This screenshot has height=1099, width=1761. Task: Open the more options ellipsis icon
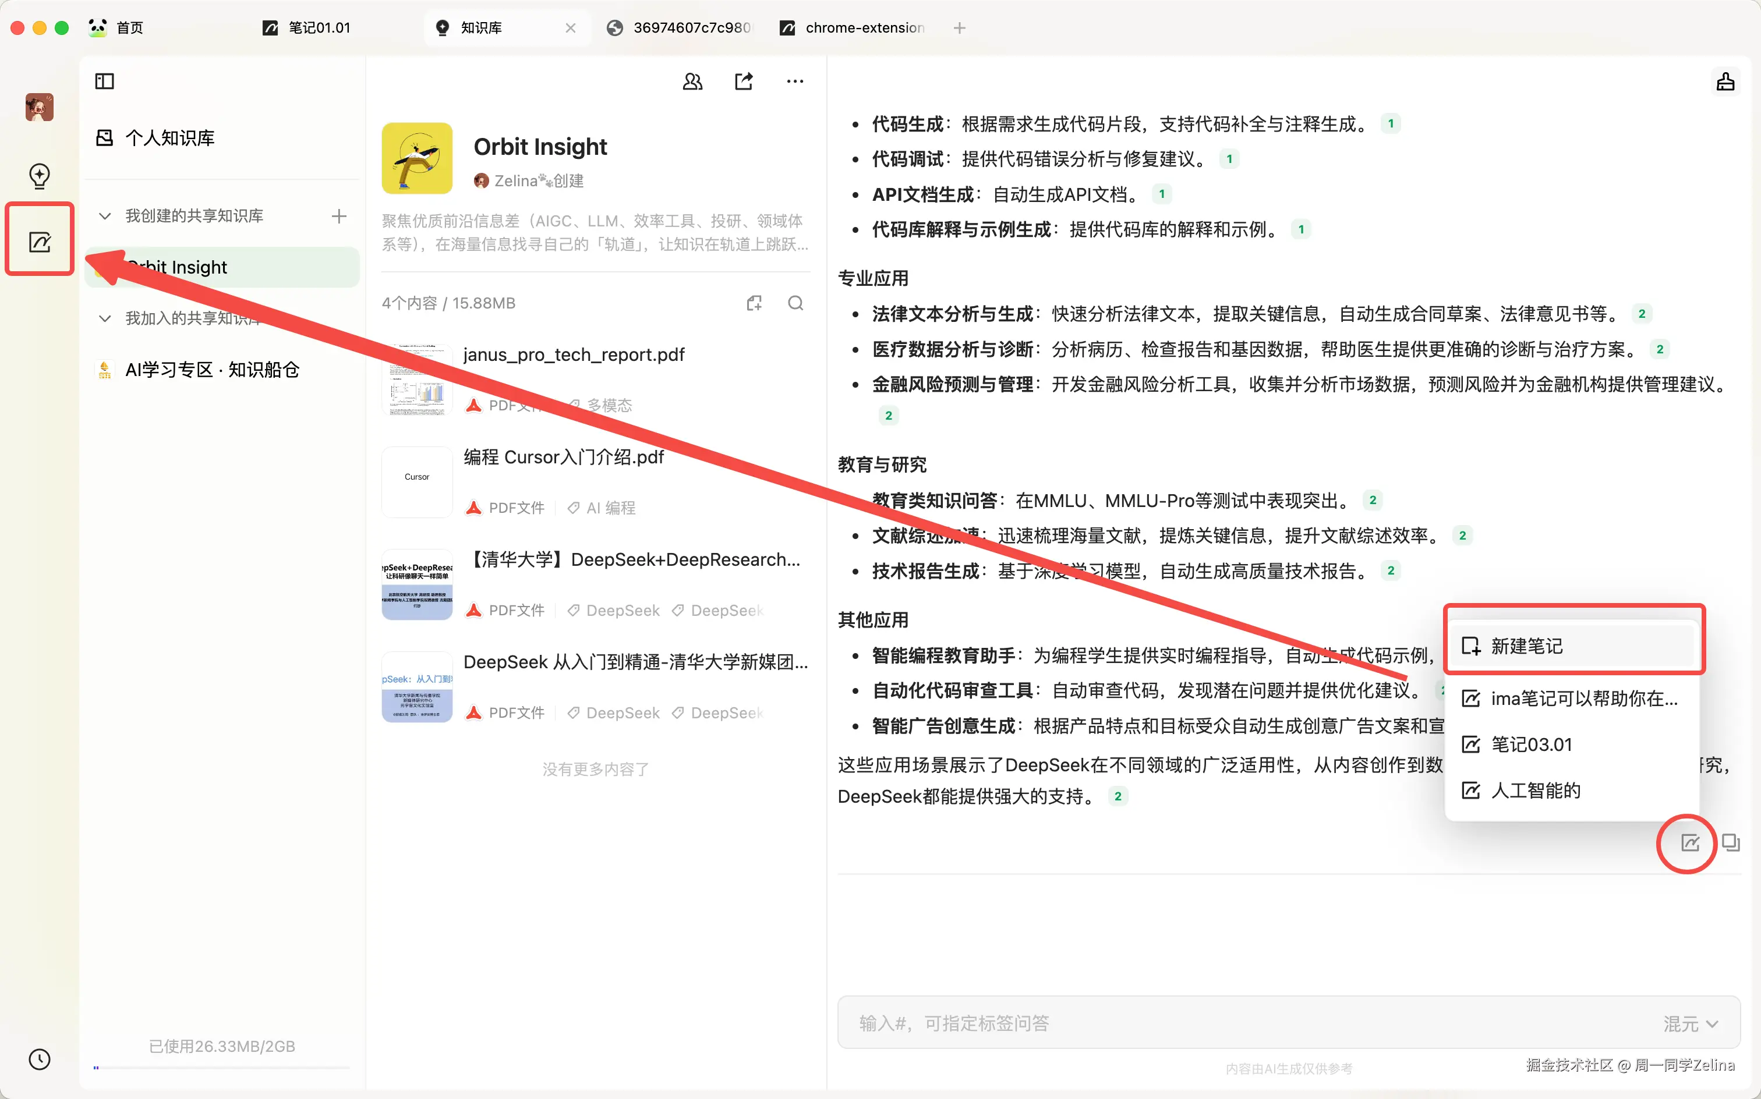click(794, 81)
